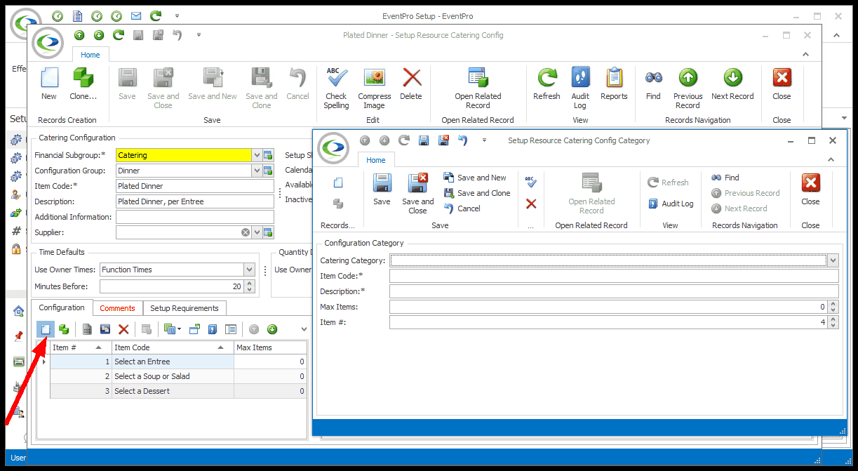The height and width of the screenshot is (471, 858).
Task: Click Save in the Config Category ribbon
Action: click(x=382, y=190)
